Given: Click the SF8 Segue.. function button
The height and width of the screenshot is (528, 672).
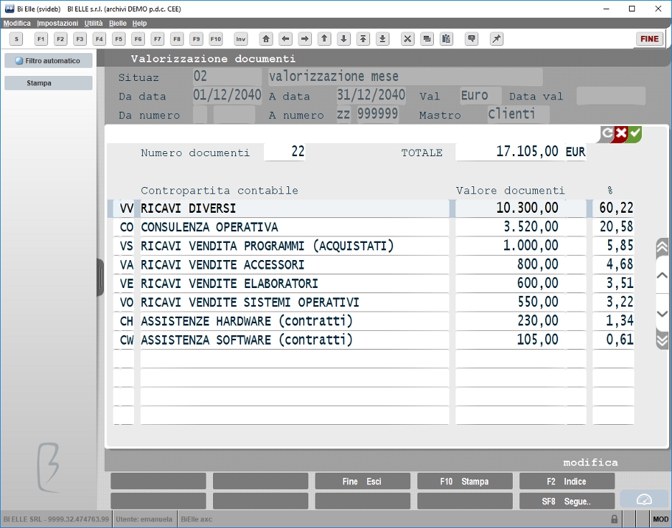Looking at the screenshot, I should [x=567, y=501].
